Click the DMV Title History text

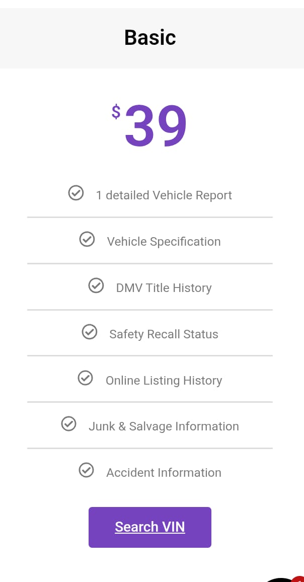[x=164, y=288]
